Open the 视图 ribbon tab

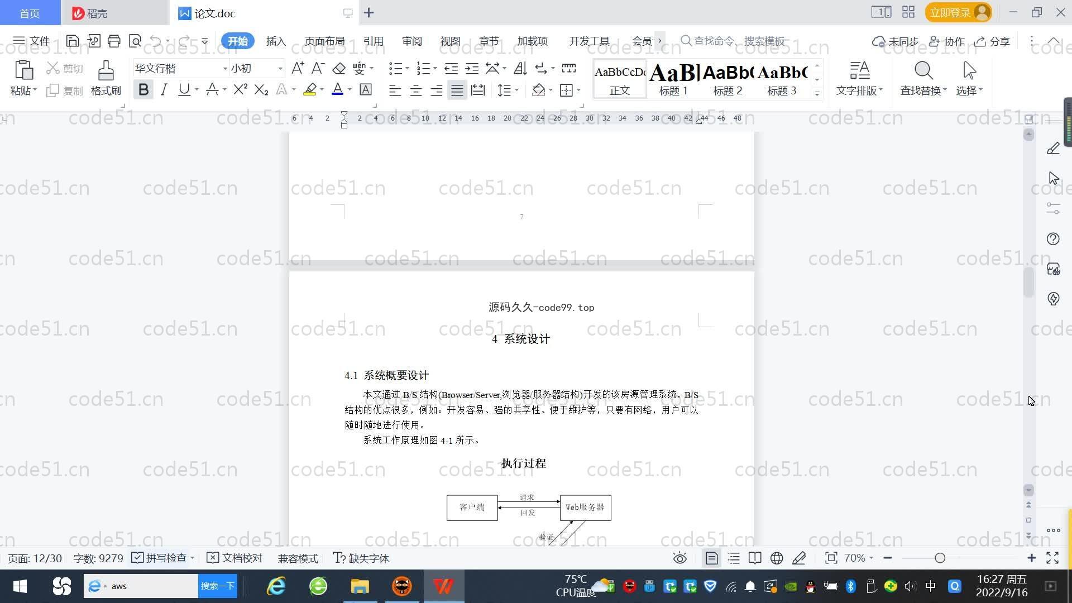pyautogui.click(x=450, y=41)
